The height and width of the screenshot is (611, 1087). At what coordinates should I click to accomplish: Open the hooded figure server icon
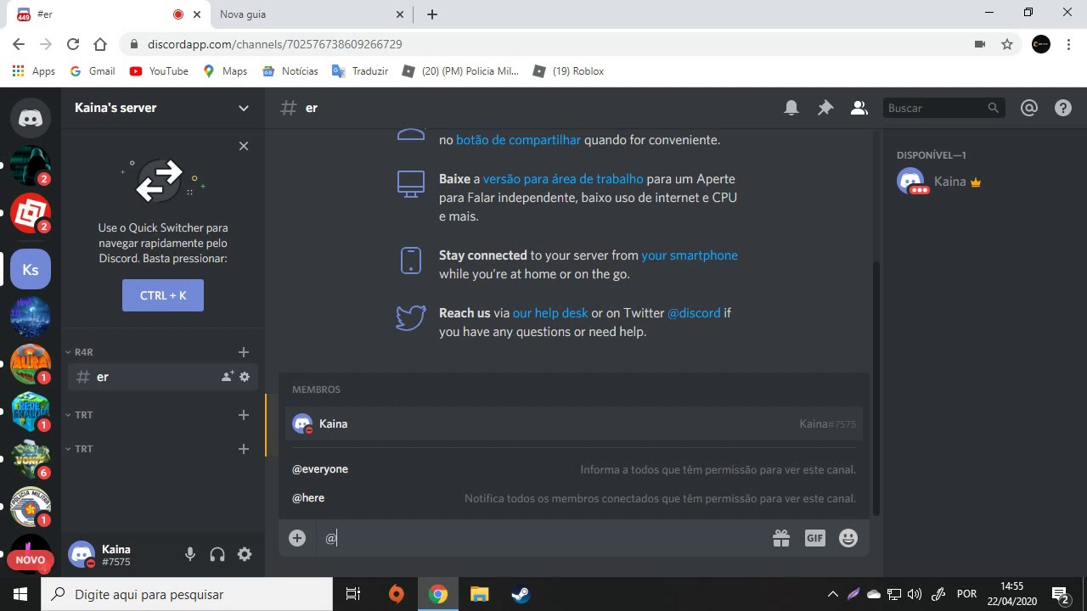click(x=31, y=165)
